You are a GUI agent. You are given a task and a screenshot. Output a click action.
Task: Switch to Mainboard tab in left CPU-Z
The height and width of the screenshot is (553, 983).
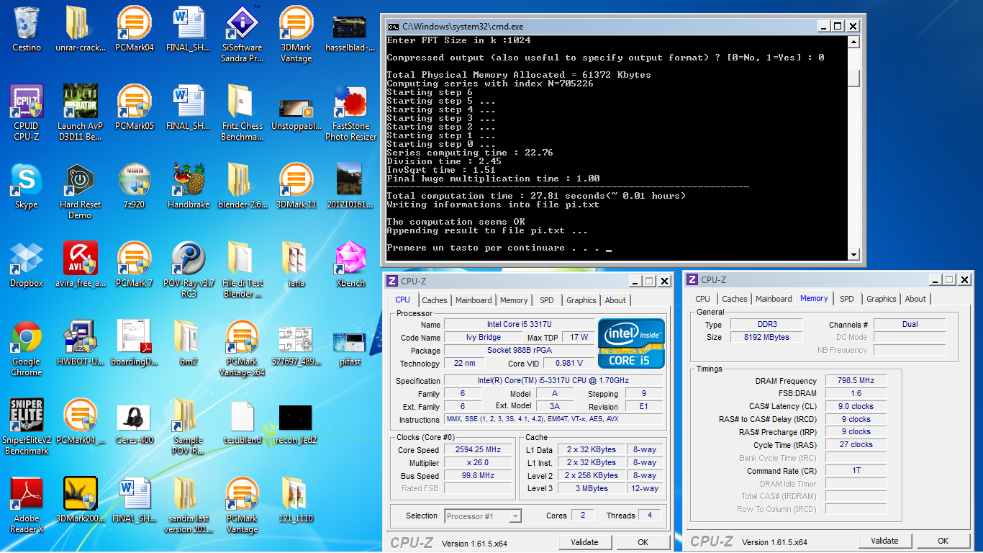[474, 300]
